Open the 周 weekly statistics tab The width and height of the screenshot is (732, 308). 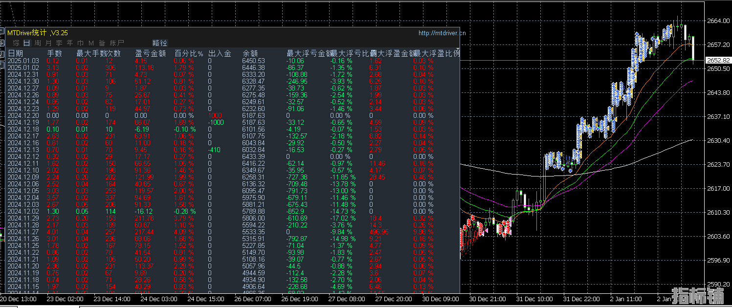(x=38, y=43)
